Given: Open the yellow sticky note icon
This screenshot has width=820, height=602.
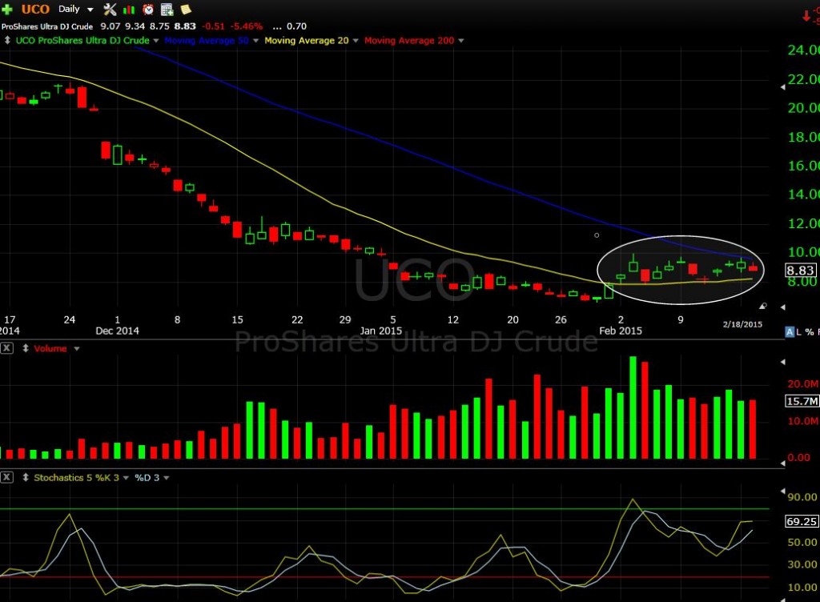Looking at the screenshot, I should tap(186, 10).
